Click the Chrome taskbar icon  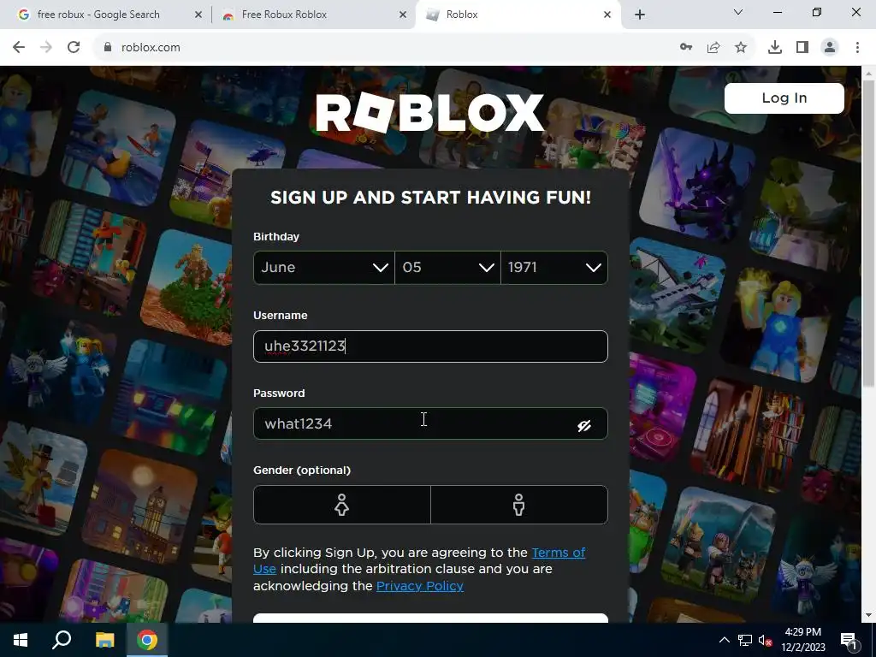pyautogui.click(x=147, y=640)
